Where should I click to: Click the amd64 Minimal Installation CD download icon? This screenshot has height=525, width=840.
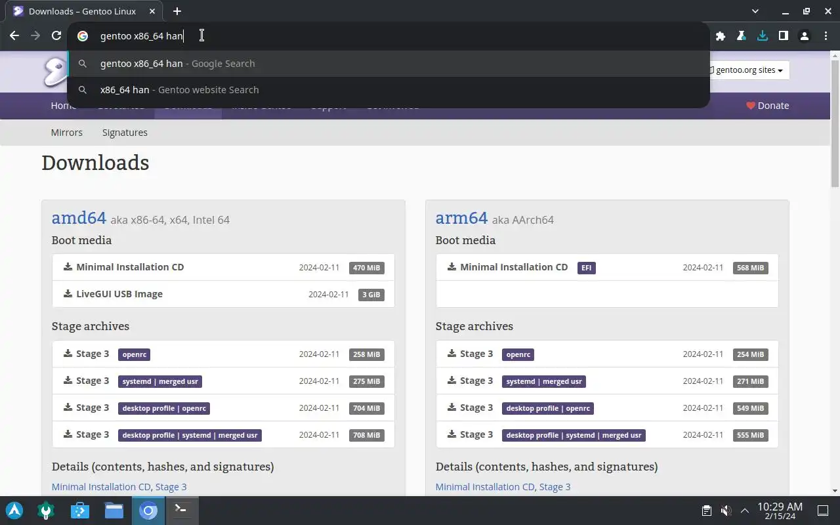[x=68, y=266]
